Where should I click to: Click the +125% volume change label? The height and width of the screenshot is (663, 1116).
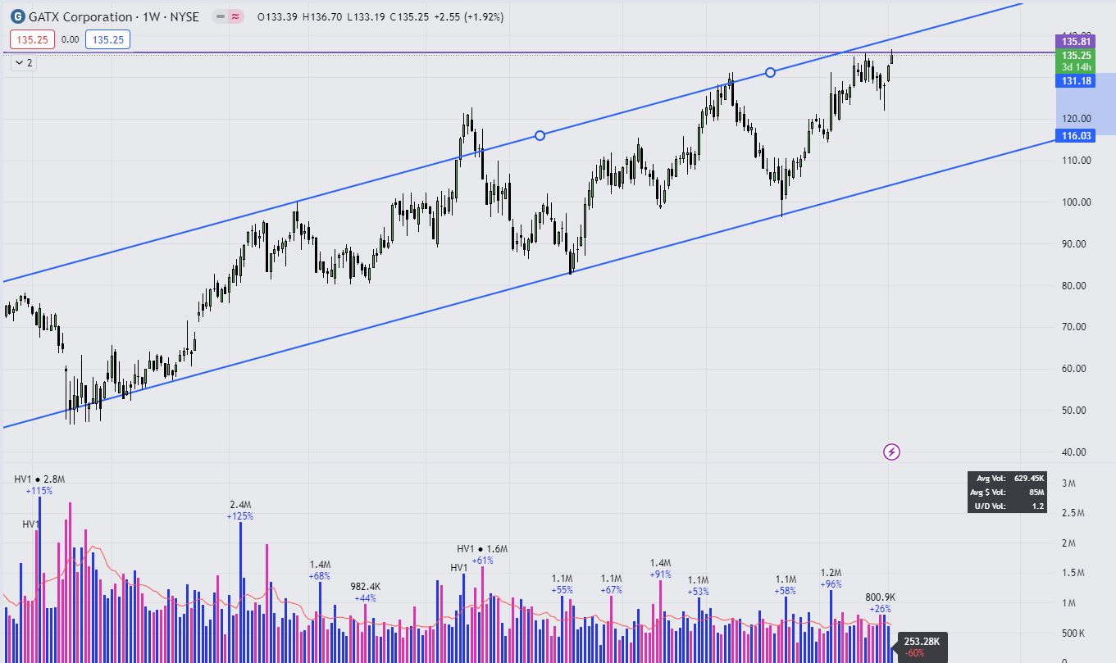tap(240, 516)
